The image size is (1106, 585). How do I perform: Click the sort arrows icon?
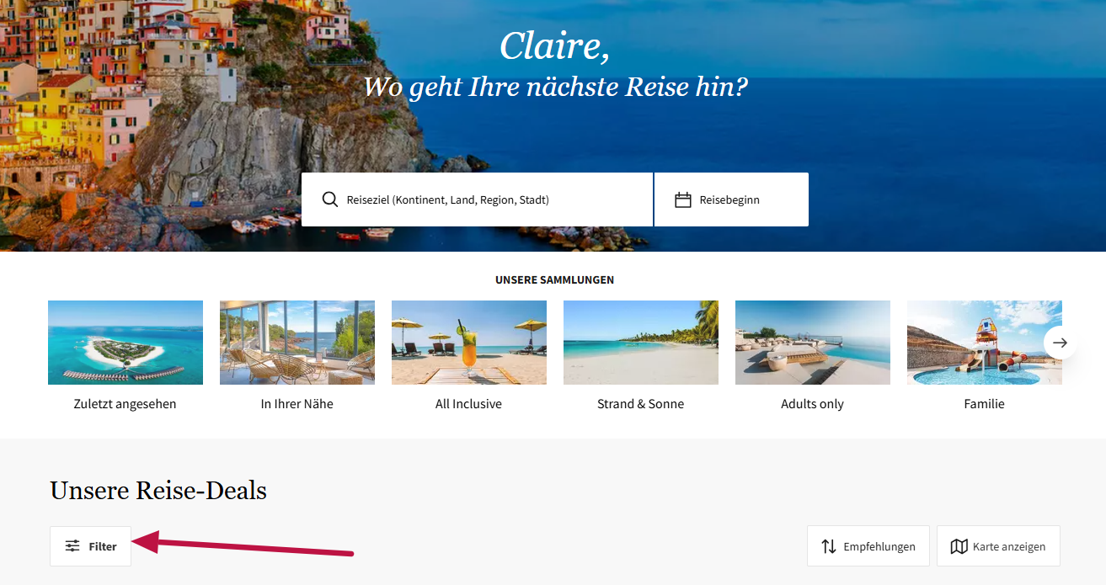coord(829,546)
